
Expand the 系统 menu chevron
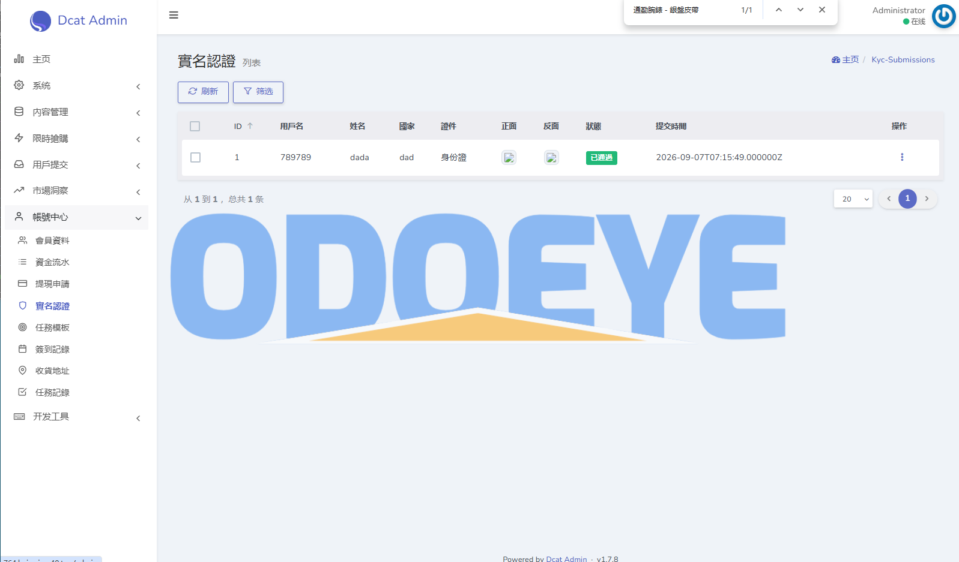tap(138, 86)
